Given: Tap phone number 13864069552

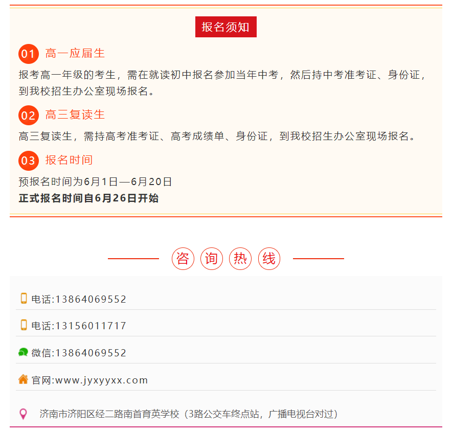Looking at the screenshot, I should tap(91, 299).
